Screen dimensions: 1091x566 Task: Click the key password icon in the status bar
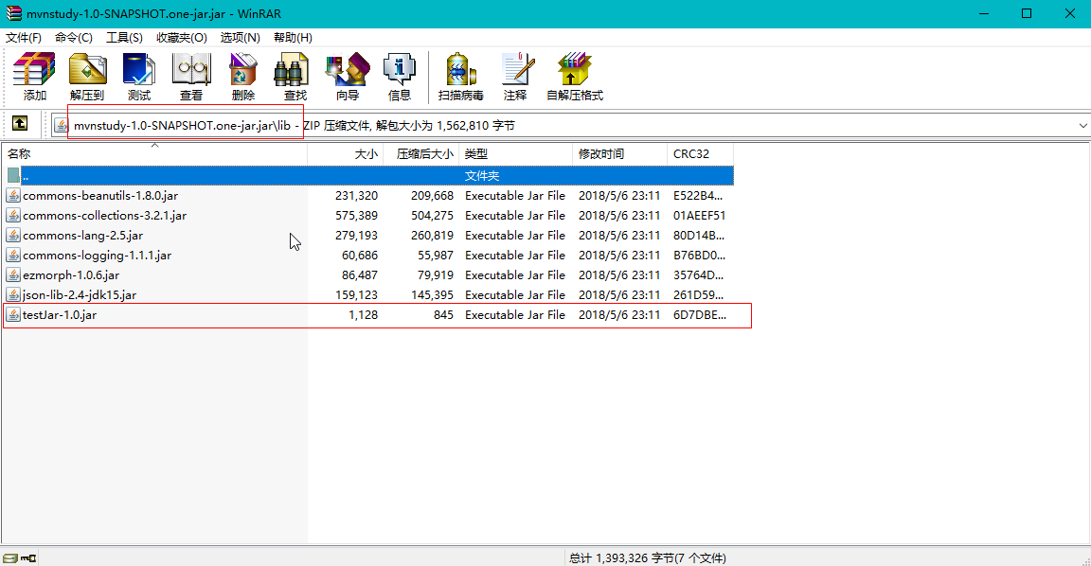[28, 557]
